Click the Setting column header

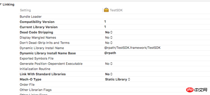[x=25, y=10]
